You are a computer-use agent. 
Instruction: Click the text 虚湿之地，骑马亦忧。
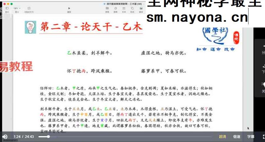coord(164,53)
